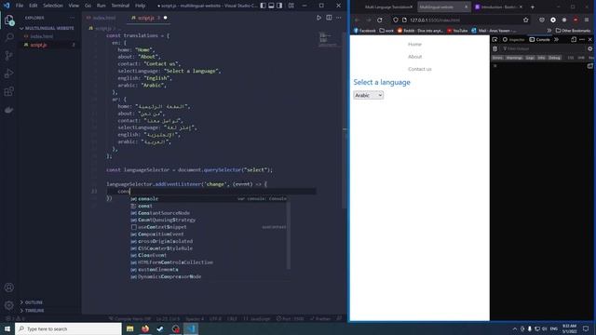
Task: Select the console autocomplete suggestion
Action: click(x=209, y=198)
